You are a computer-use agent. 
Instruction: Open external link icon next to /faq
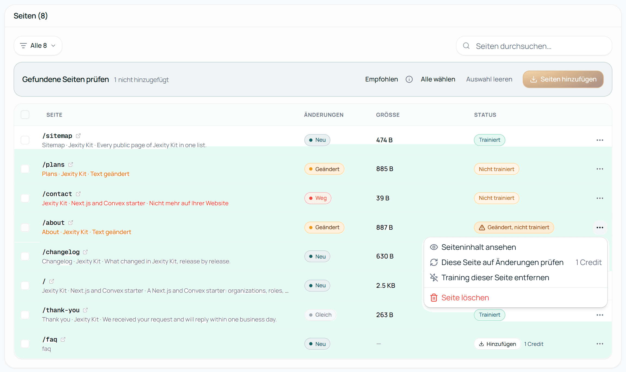click(x=63, y=339)
